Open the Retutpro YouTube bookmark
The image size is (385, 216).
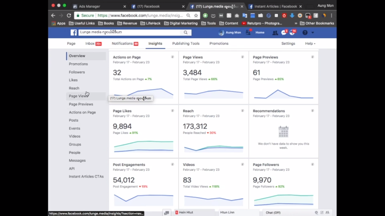[x=262, y=23]
